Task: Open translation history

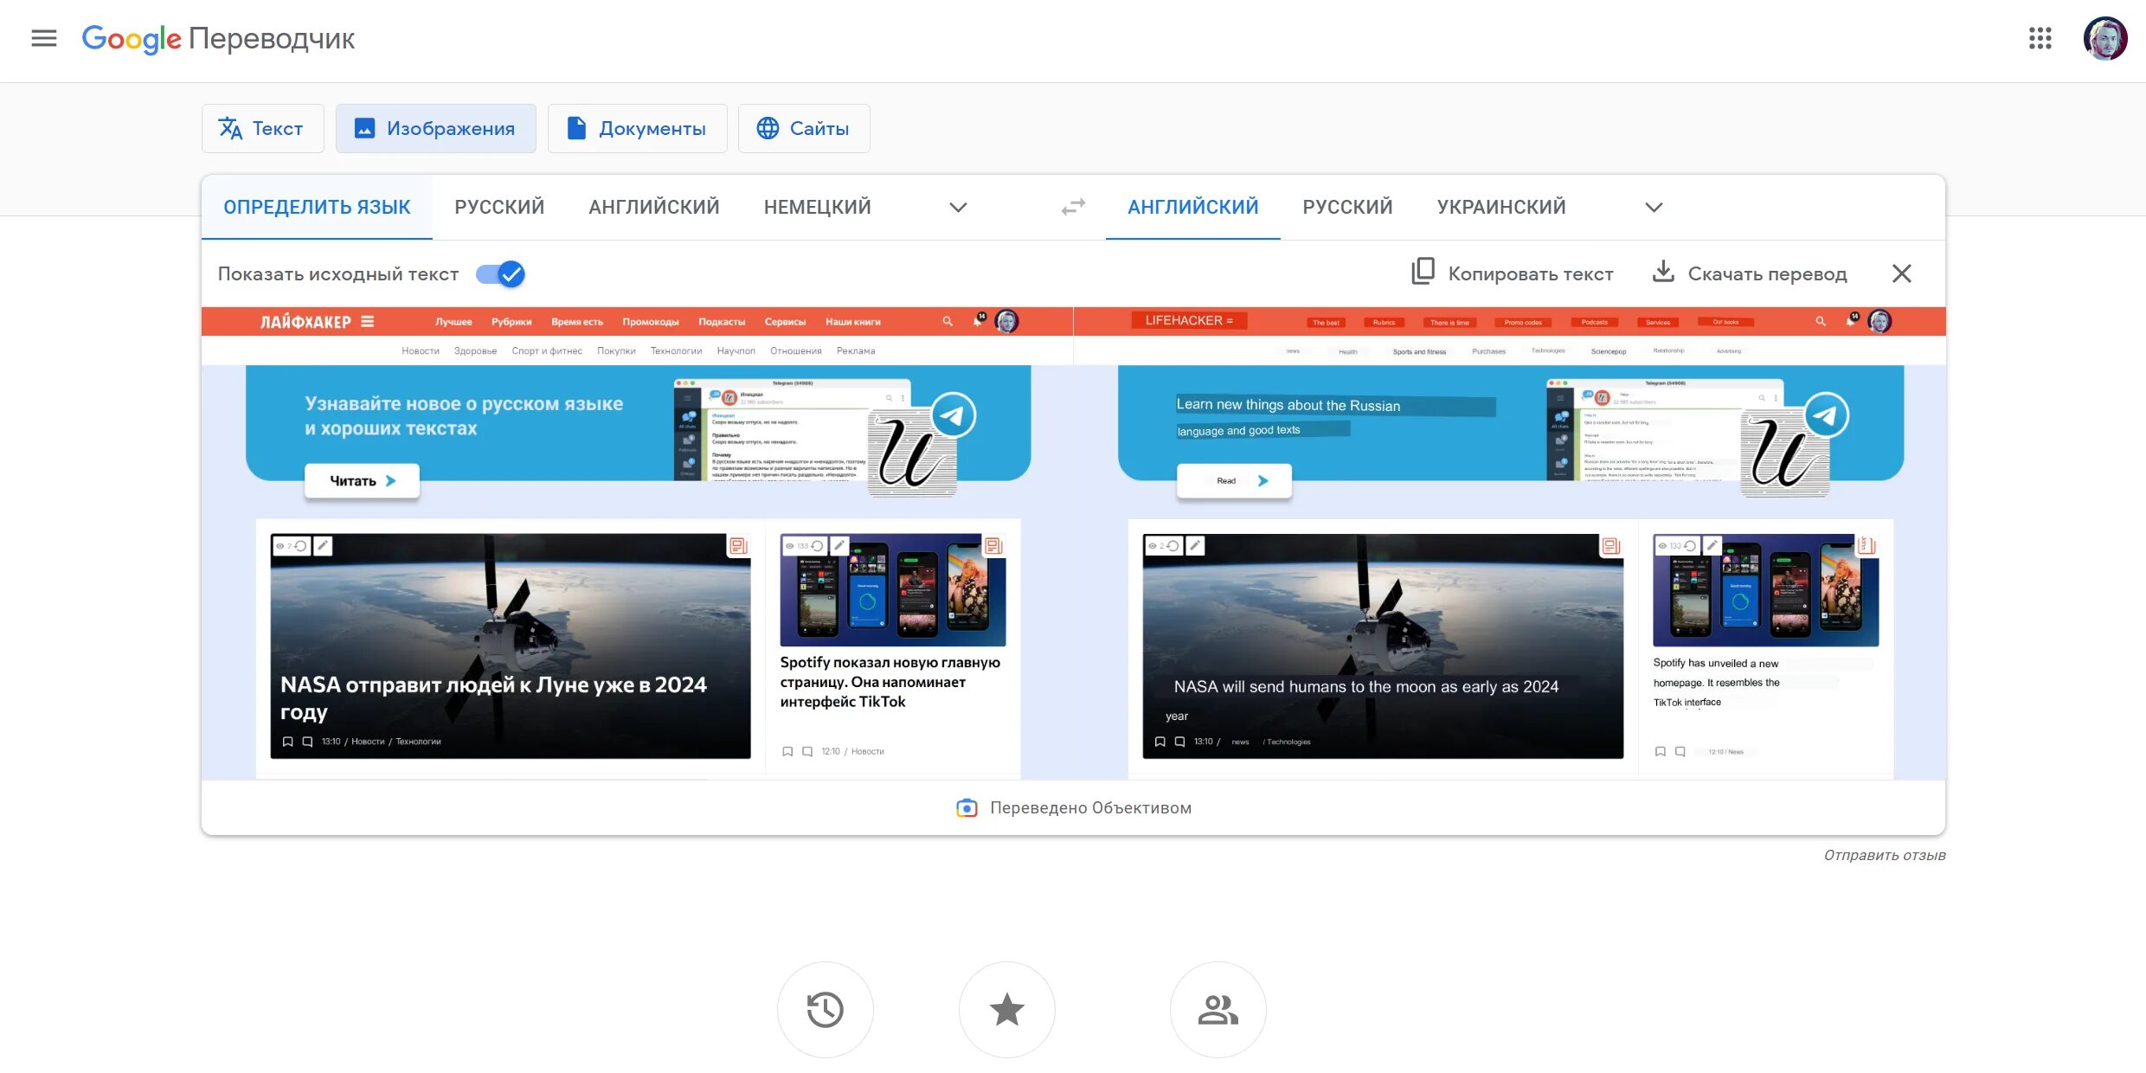Action: [x=825, y=1010]
